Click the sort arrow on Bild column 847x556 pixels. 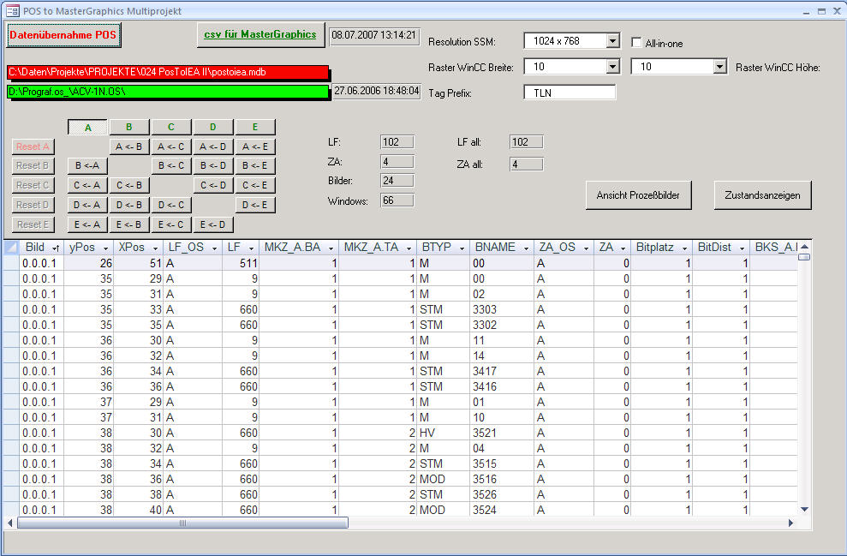56,248
